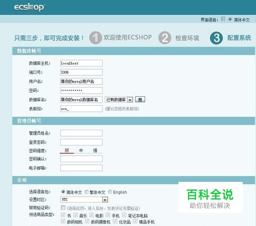
Task: Toggle the 书 product type checkbox
Action: (x=63, y=215)
